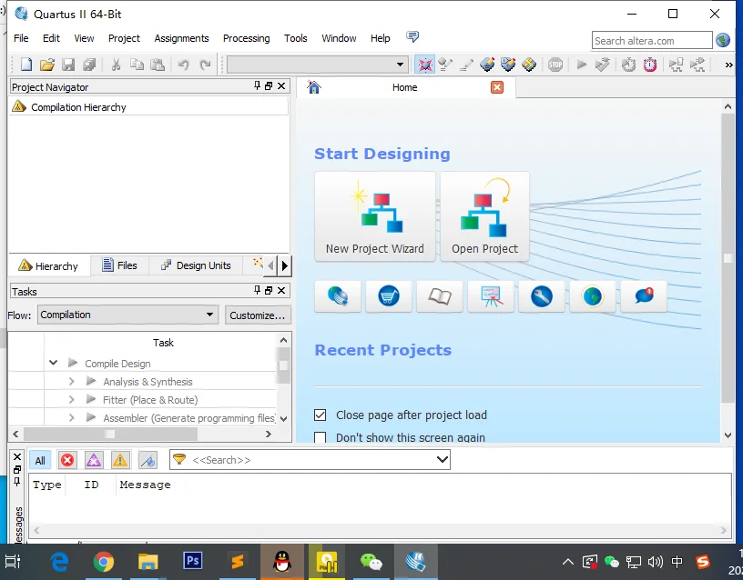Click the Open Project button
Viewport: 743px width, 580px height.
484,216
